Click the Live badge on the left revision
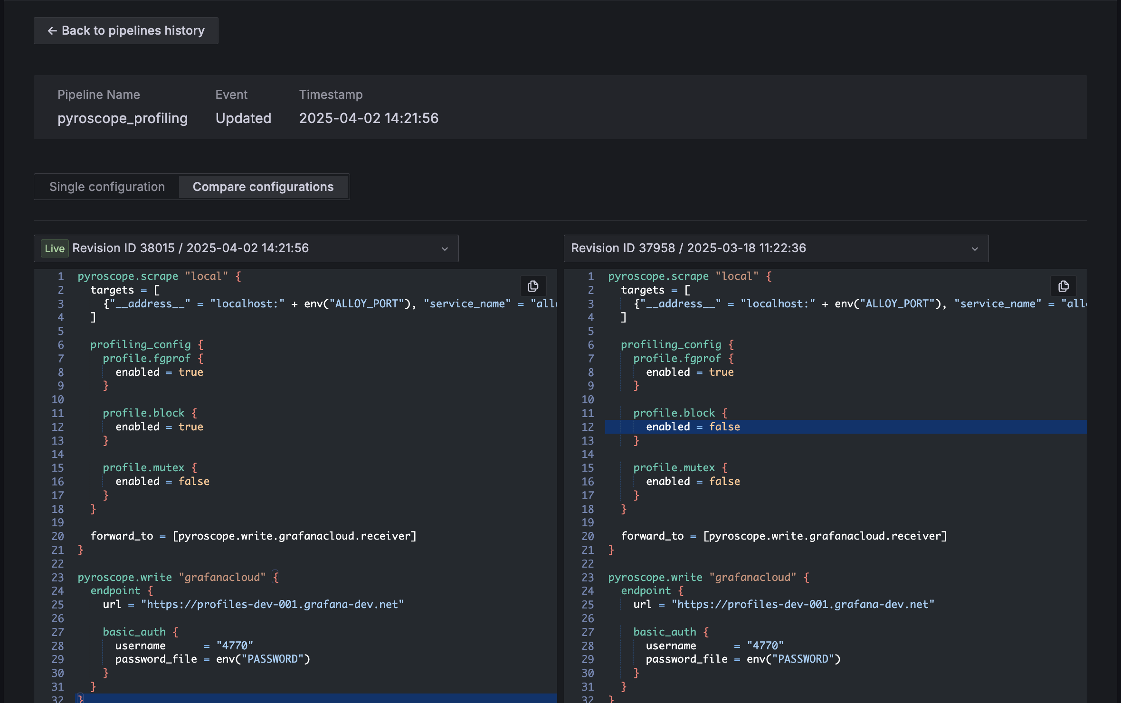1121x703 pixels. pyautogui.click(x=54, y=248)
